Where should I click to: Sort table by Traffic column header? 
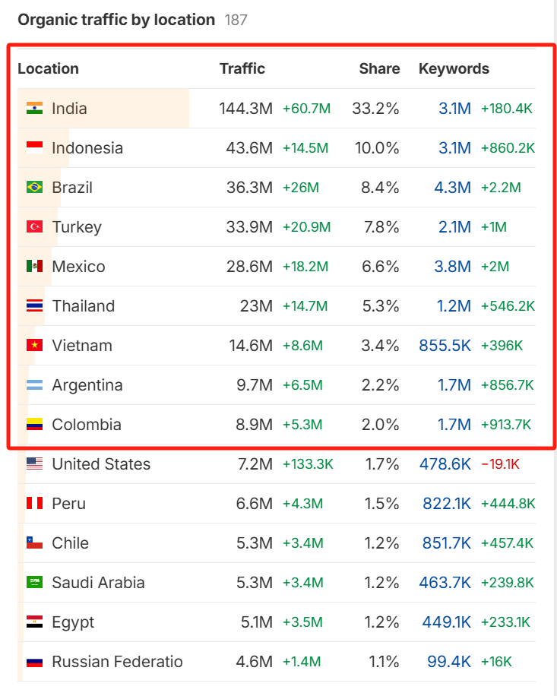242,68
